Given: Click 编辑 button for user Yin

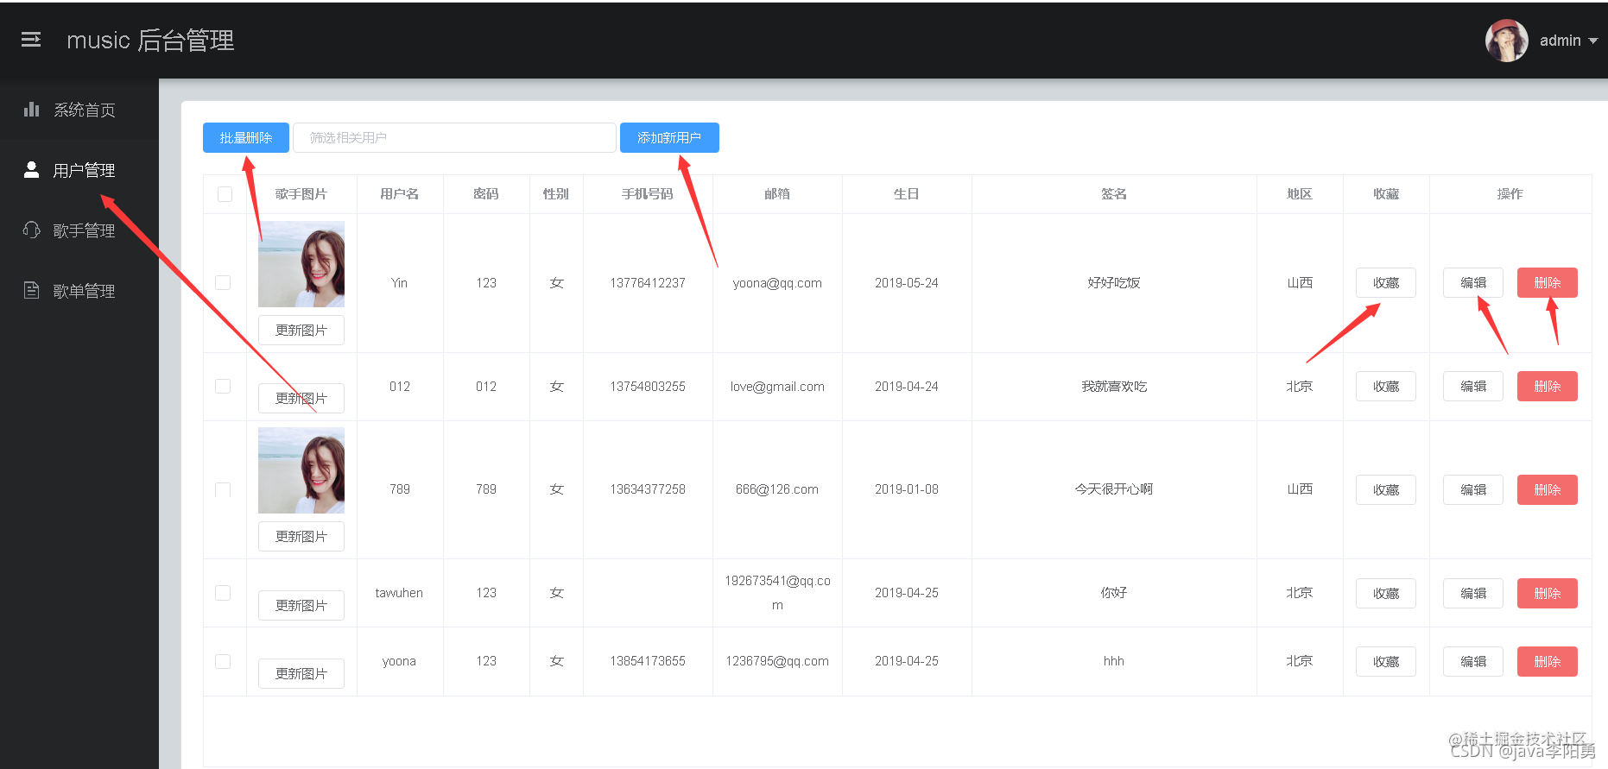Looking at the screenshot, I should point(1473,283).
